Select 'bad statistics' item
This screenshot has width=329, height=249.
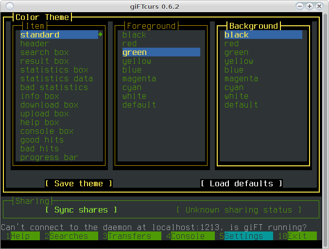[x=54, y=88]
